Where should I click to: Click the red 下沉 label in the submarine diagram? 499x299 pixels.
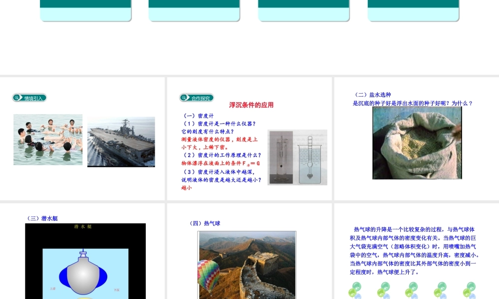pos(117,290)
